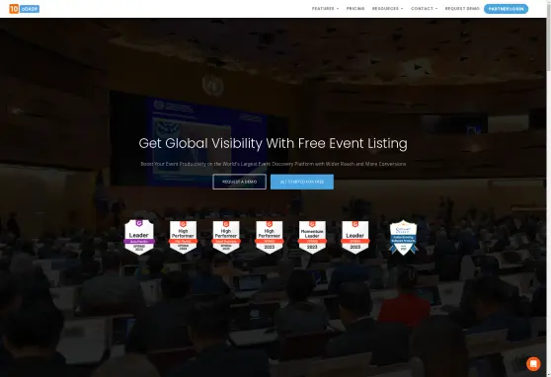Expand the Resources dropdown menu

[x=388, y=9]
